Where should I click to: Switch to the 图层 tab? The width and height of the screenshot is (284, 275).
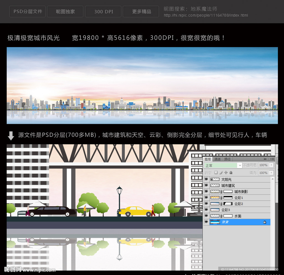[207, 159]
